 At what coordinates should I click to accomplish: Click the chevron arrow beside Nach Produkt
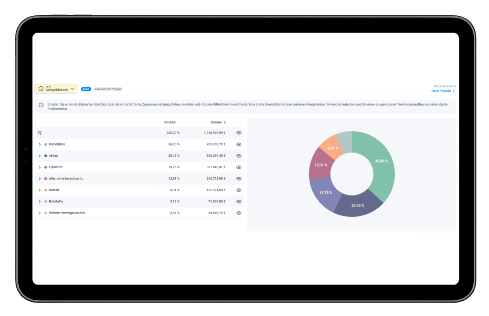[454, 91]
